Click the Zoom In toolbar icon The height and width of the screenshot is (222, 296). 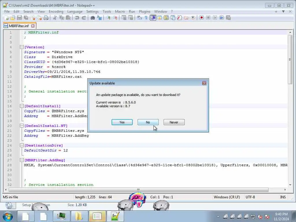tap(108, 18)
